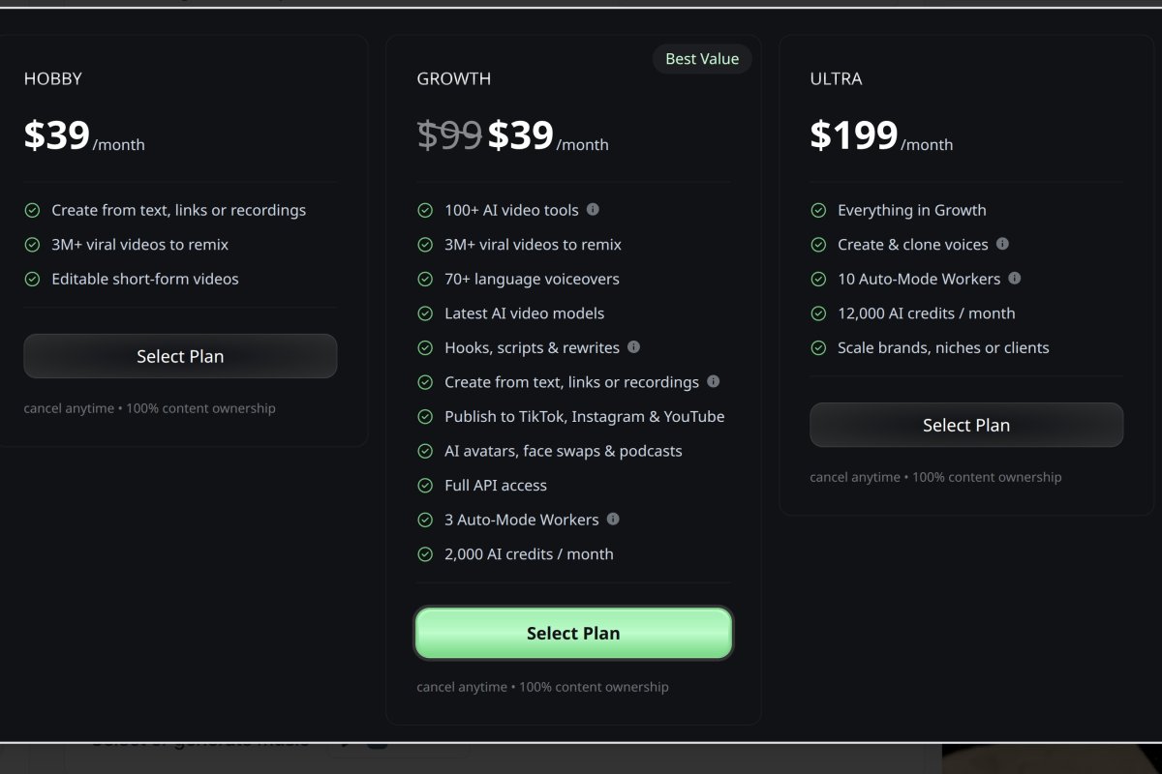
Task: Click the checkmark beside "70+ language voiceovers"
Action: click(424, 278)
